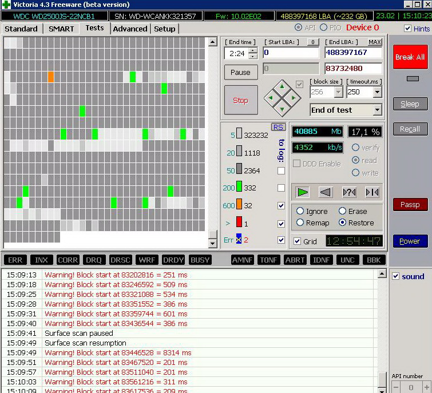Click the Recall button
Viewport: 432px width, 393px height.
(410, 129)
